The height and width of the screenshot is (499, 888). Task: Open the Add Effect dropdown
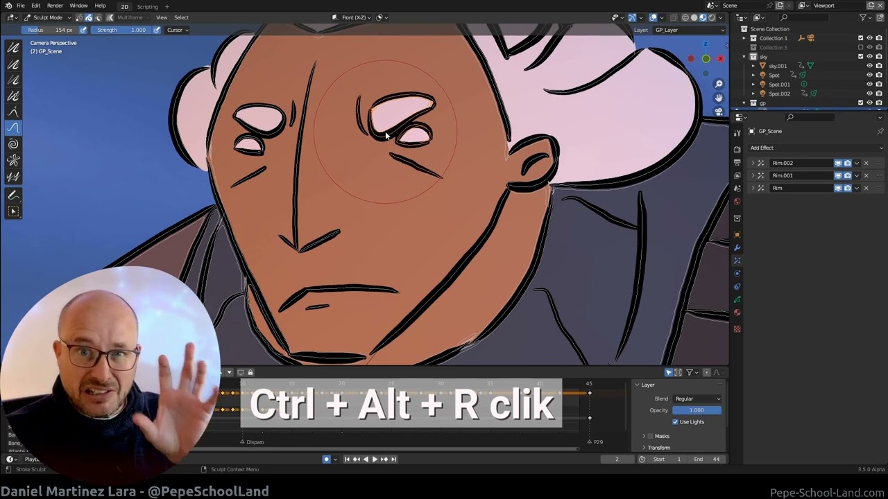tap(816, 148)
